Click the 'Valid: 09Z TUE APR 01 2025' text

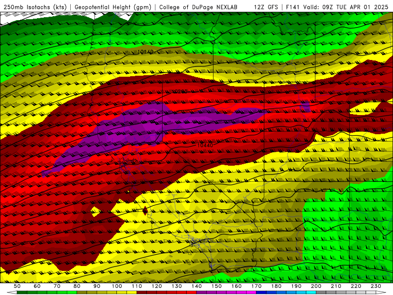(x=346, y=7)
